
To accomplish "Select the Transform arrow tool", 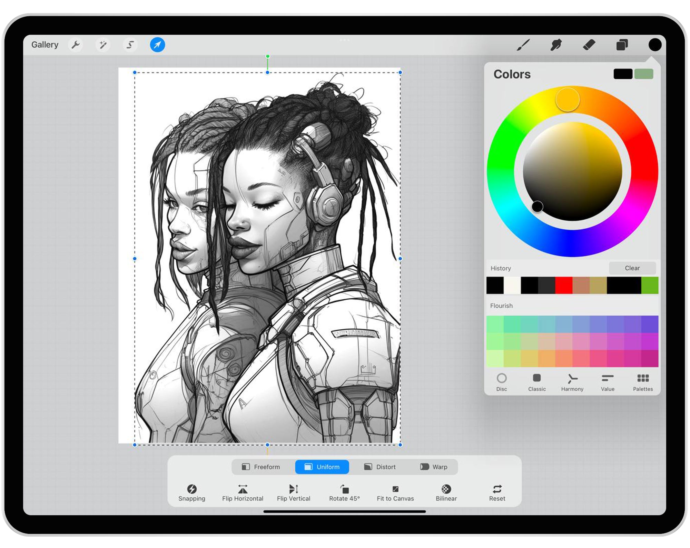I will (x=157, y=44).
